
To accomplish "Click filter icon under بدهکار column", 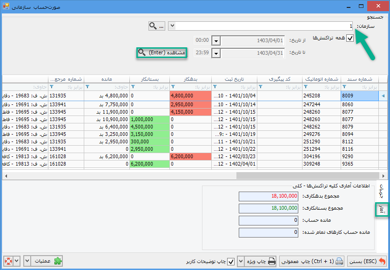I will coord(173,87).
